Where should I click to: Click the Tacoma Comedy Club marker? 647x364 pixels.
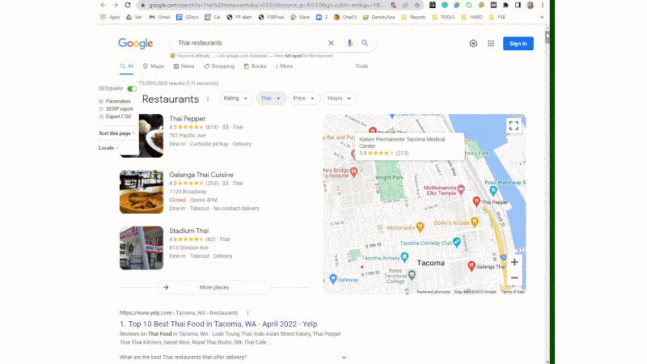click(456, 242)
